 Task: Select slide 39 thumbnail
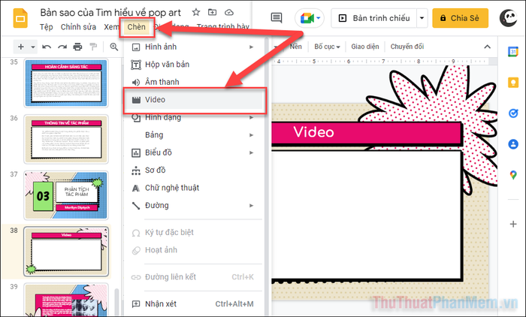tap(66, 300)
